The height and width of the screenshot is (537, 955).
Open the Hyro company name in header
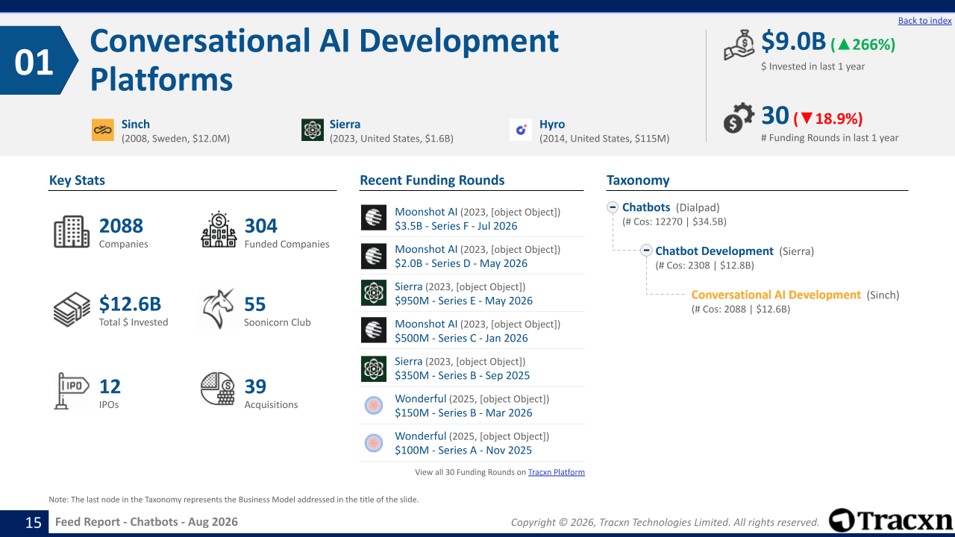[552, 125]
